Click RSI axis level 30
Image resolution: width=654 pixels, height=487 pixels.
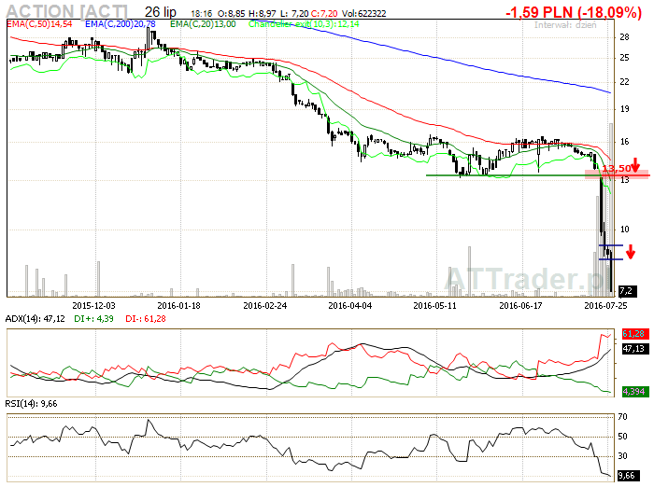click(x=623, y=456)
